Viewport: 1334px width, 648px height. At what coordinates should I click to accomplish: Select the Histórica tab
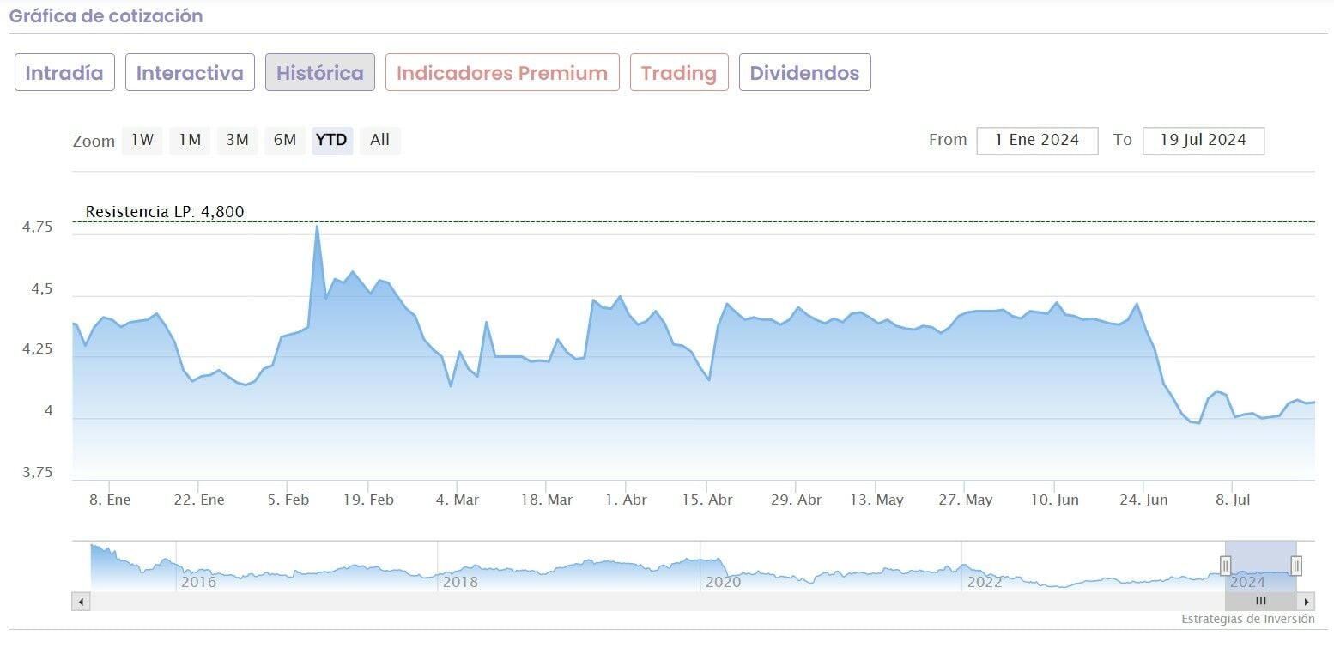pos(320,73)
